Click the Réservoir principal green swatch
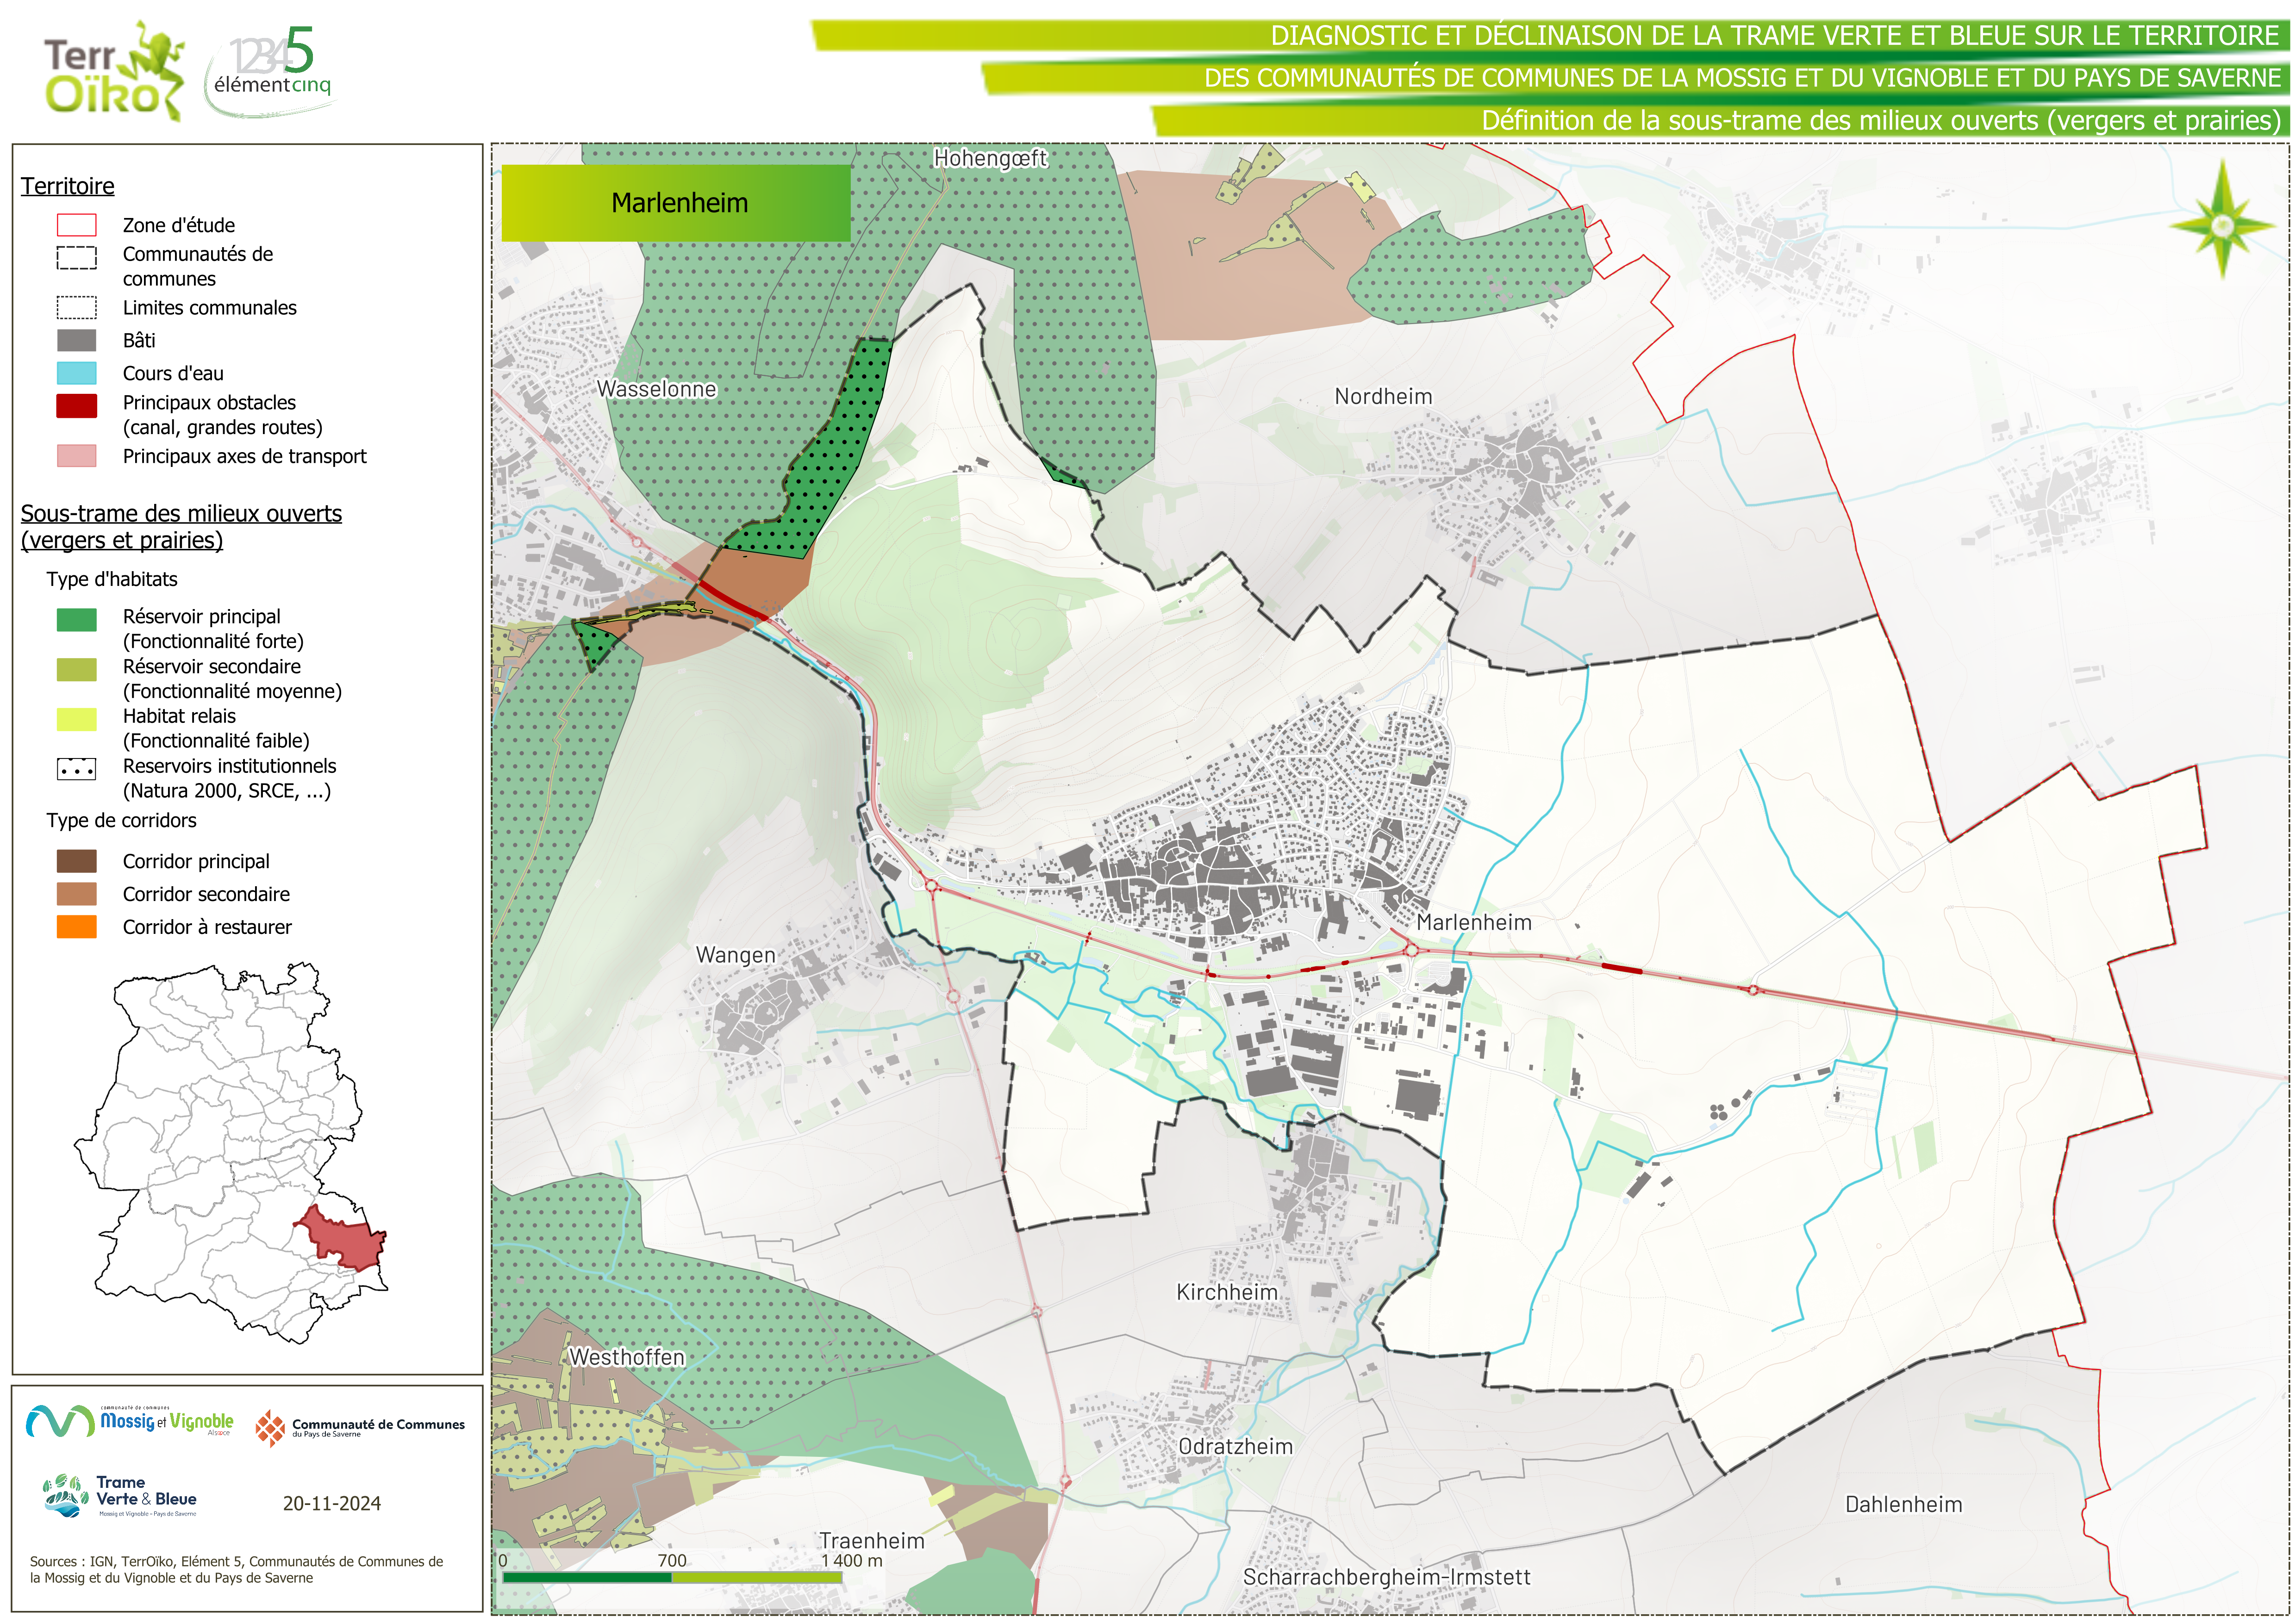The height and width of the screenshot is (1623, 2296). (x=77, y=620)
